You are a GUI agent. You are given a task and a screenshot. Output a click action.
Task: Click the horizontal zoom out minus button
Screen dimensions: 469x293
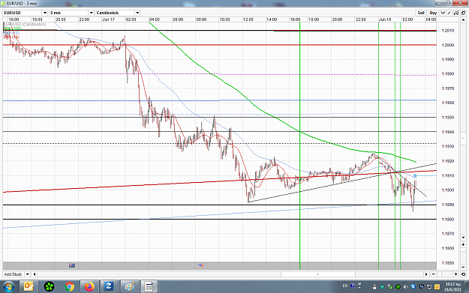tap(434, 274)
